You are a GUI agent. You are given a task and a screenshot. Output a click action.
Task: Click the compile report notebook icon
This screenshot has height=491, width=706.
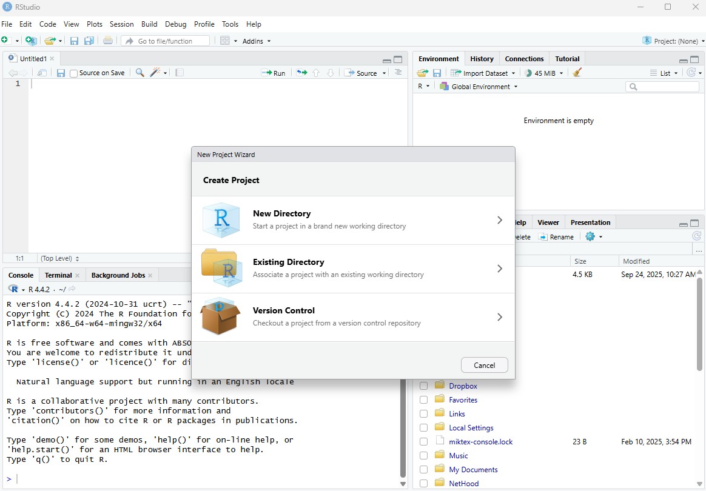[x=180, y=73]
